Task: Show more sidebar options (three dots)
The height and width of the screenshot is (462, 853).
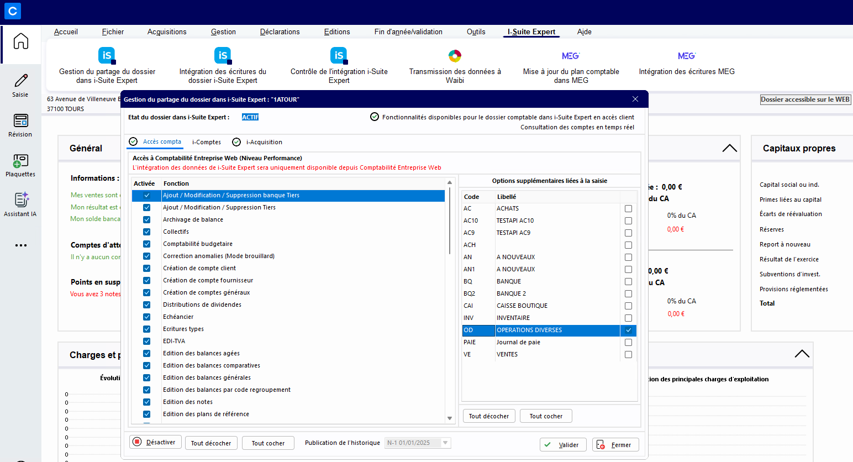Action: coord(21,245)
